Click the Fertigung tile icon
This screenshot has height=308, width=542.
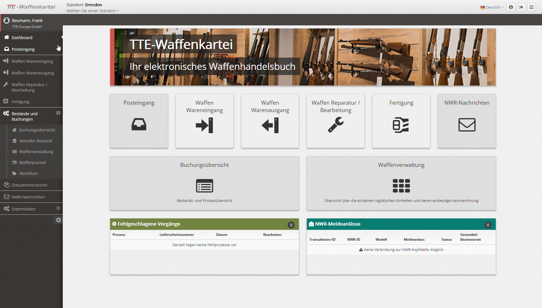(x=401, y=125)
